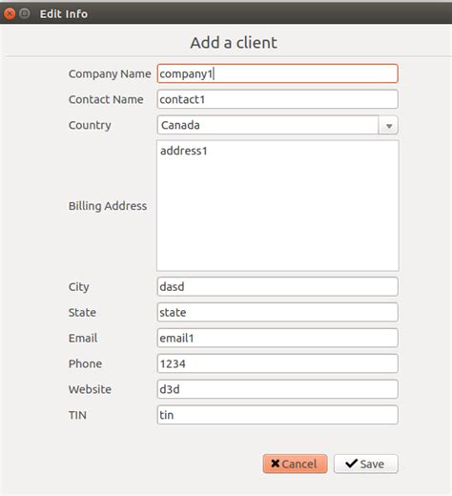
Task: Click the Email input box
Action: [277, 338]
